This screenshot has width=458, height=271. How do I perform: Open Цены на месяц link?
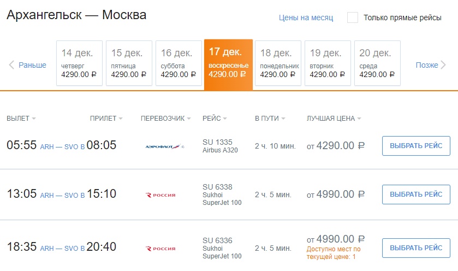point(306,17)
